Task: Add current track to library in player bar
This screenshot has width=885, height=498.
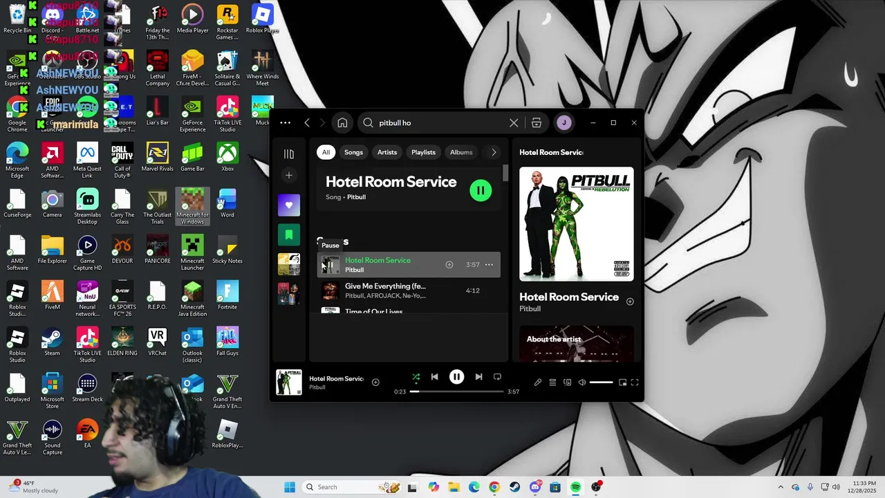Action: tap(375, 382)
